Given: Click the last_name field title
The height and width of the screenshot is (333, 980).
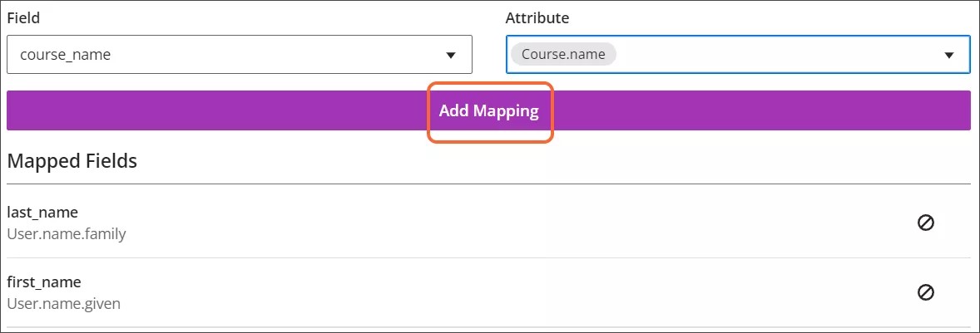Looking at the screenshot, I should click(42, 213).
